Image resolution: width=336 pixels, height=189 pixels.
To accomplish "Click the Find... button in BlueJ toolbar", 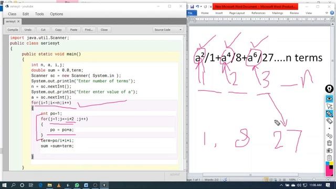I will tap(89, 30).
